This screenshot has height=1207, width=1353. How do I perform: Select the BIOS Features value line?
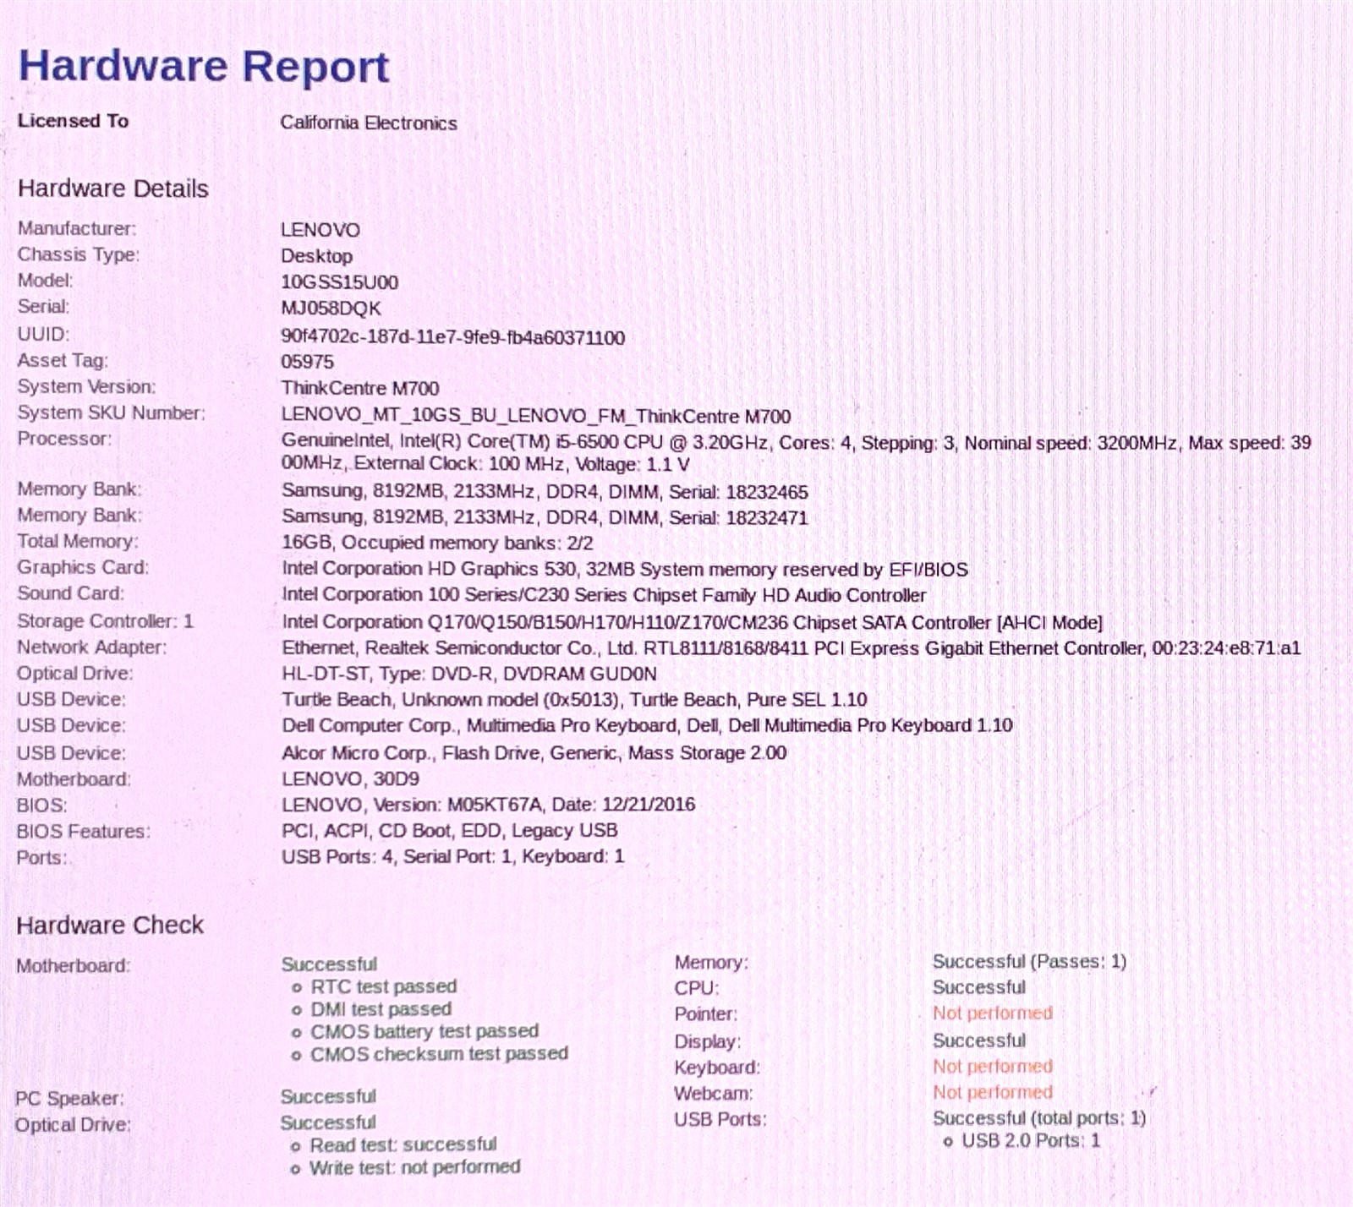point(449,830)
